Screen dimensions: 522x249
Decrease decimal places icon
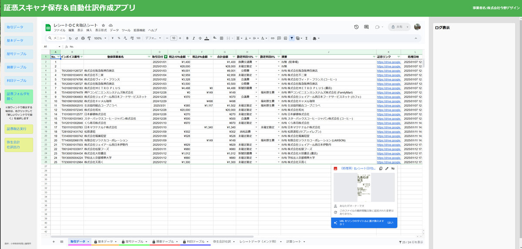pos(125,38)
